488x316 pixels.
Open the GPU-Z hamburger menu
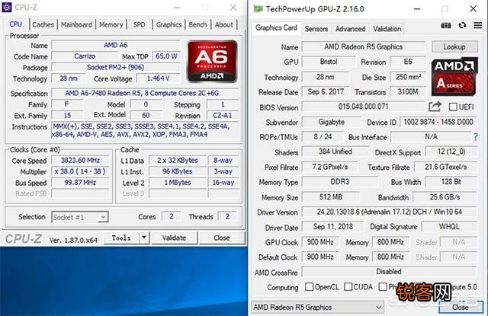click(x=478, y=25)
